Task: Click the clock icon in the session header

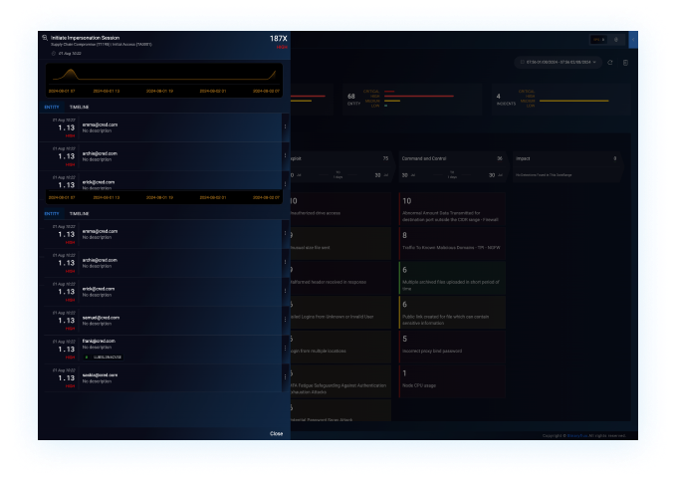Action: click(52, 53)
